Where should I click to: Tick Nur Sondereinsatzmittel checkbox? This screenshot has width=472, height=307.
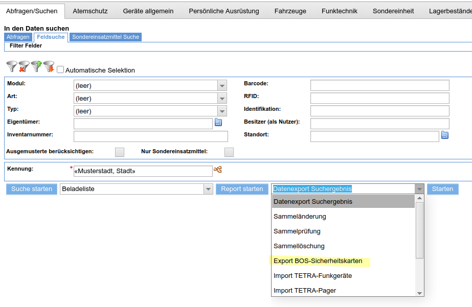point(229,152)
